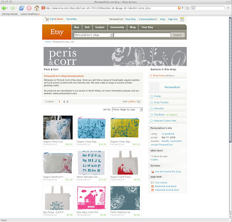
Task: Click the star icon beside Feedback
Action: (152, 114)
